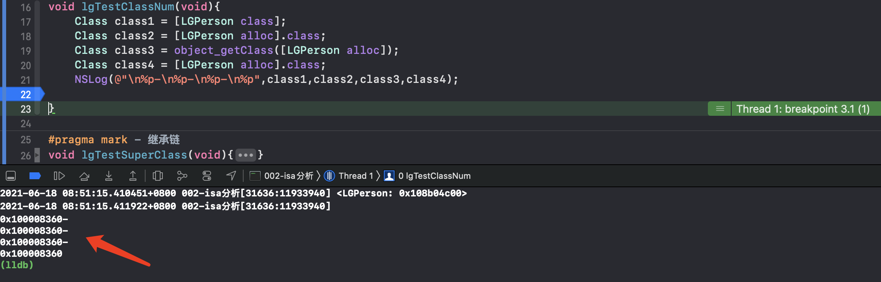This screenshot has height=282, width=881.
Task: Open environment overrides control
Action: click(x=207, y=176)
